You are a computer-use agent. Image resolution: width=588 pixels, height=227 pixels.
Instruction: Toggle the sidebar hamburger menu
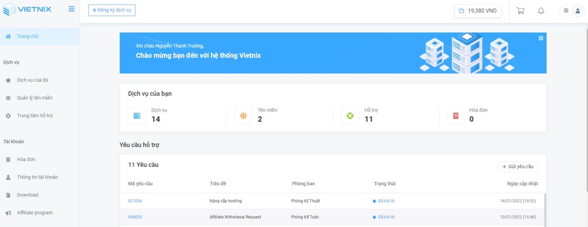point(71,9)
